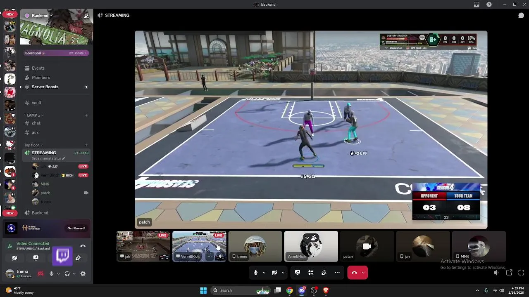The height and width of the screenshot is (297, 529).
Task: Add a channel to Top floor category
Action: point(86,145)
